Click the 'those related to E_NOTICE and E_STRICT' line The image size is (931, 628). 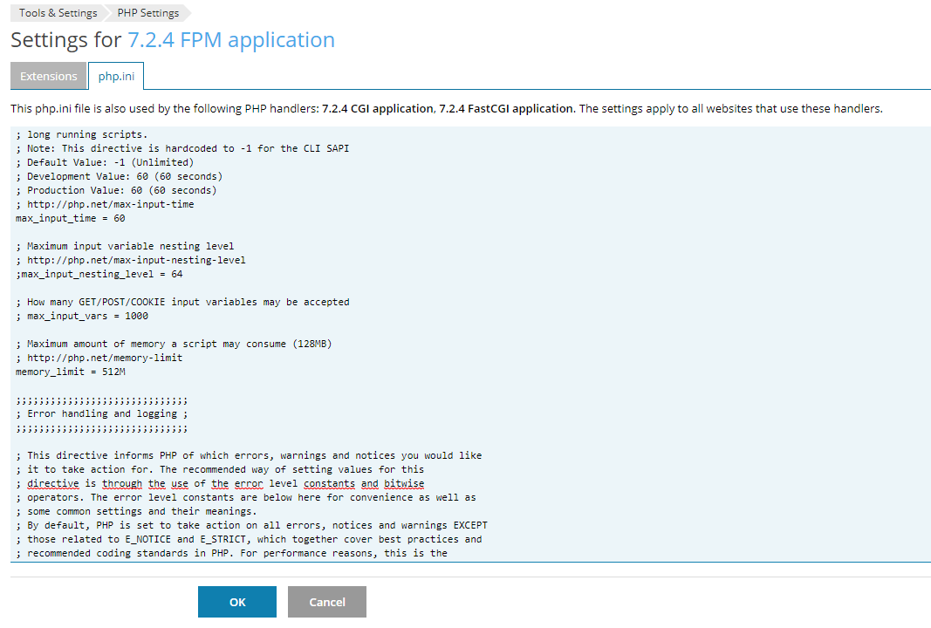[x=249, y=539]
